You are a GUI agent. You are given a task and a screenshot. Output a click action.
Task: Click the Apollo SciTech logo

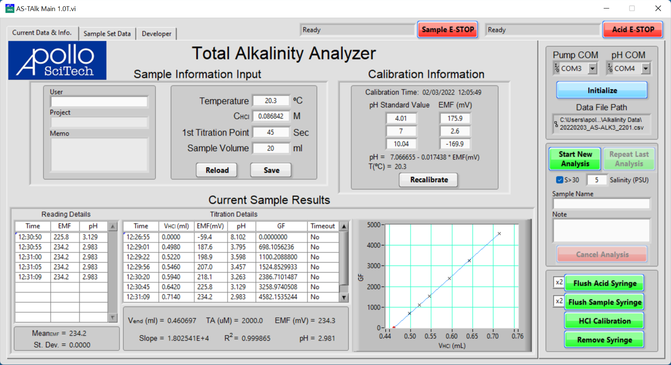(x=57, y=61)
